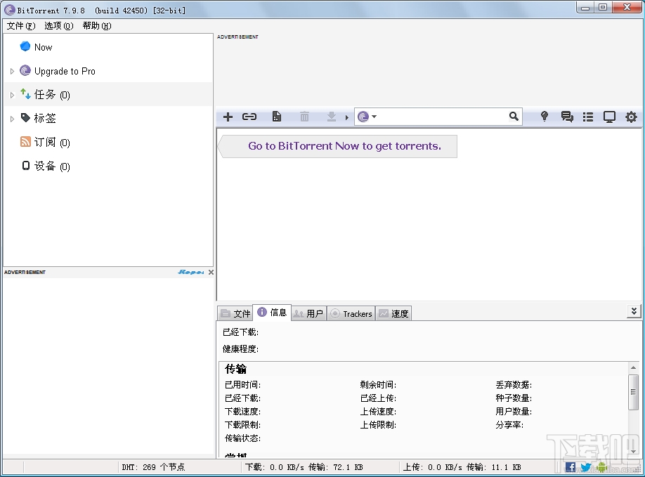Open the 文件 menu
Image resolution: width=645 pixels, height=477 pixels.
21,26
